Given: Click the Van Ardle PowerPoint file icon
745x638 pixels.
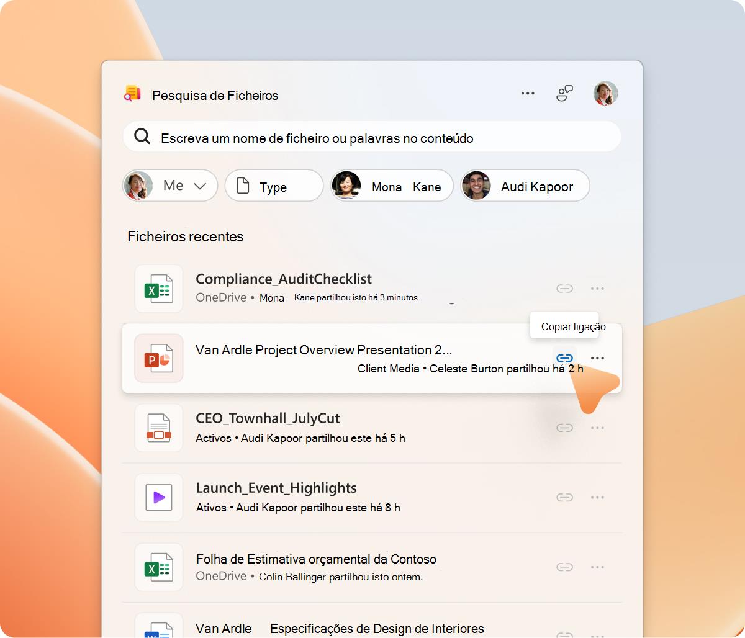Looking at the screenshot, I should click(x=159, y=358).
